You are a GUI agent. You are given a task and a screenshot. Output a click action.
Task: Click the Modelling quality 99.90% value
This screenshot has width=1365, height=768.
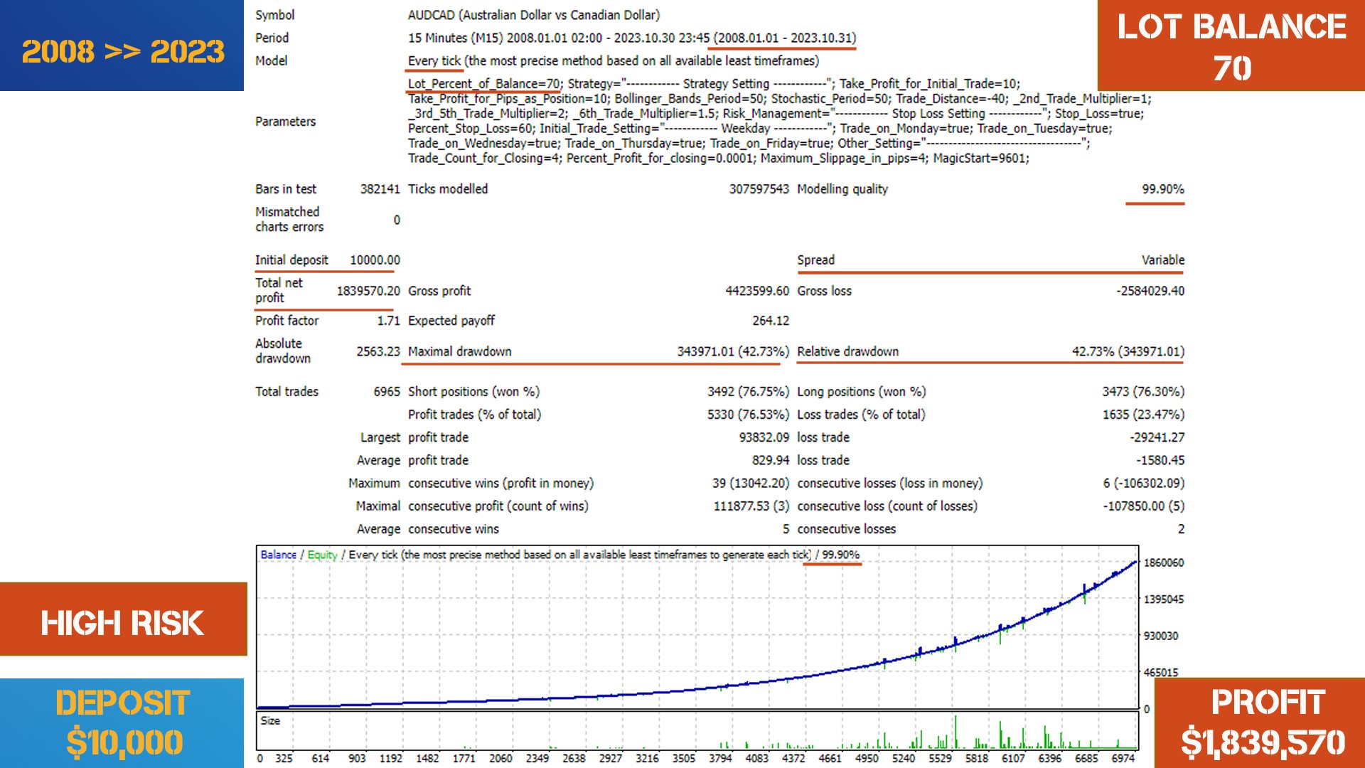(1162, 189)
